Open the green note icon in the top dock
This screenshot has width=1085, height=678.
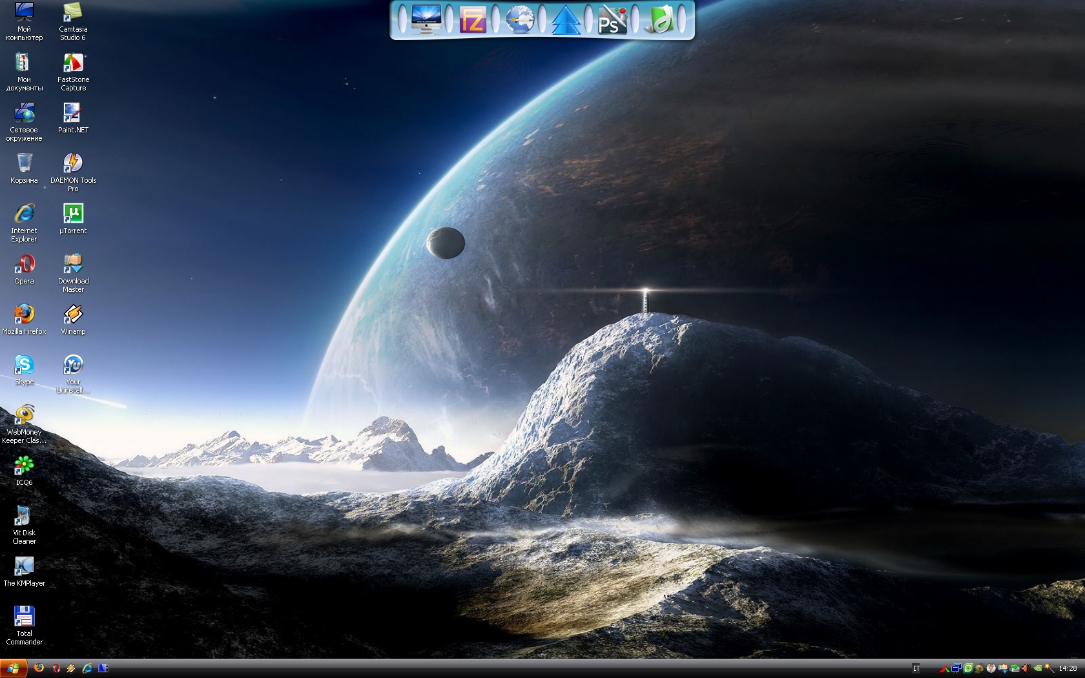[660, 19]
